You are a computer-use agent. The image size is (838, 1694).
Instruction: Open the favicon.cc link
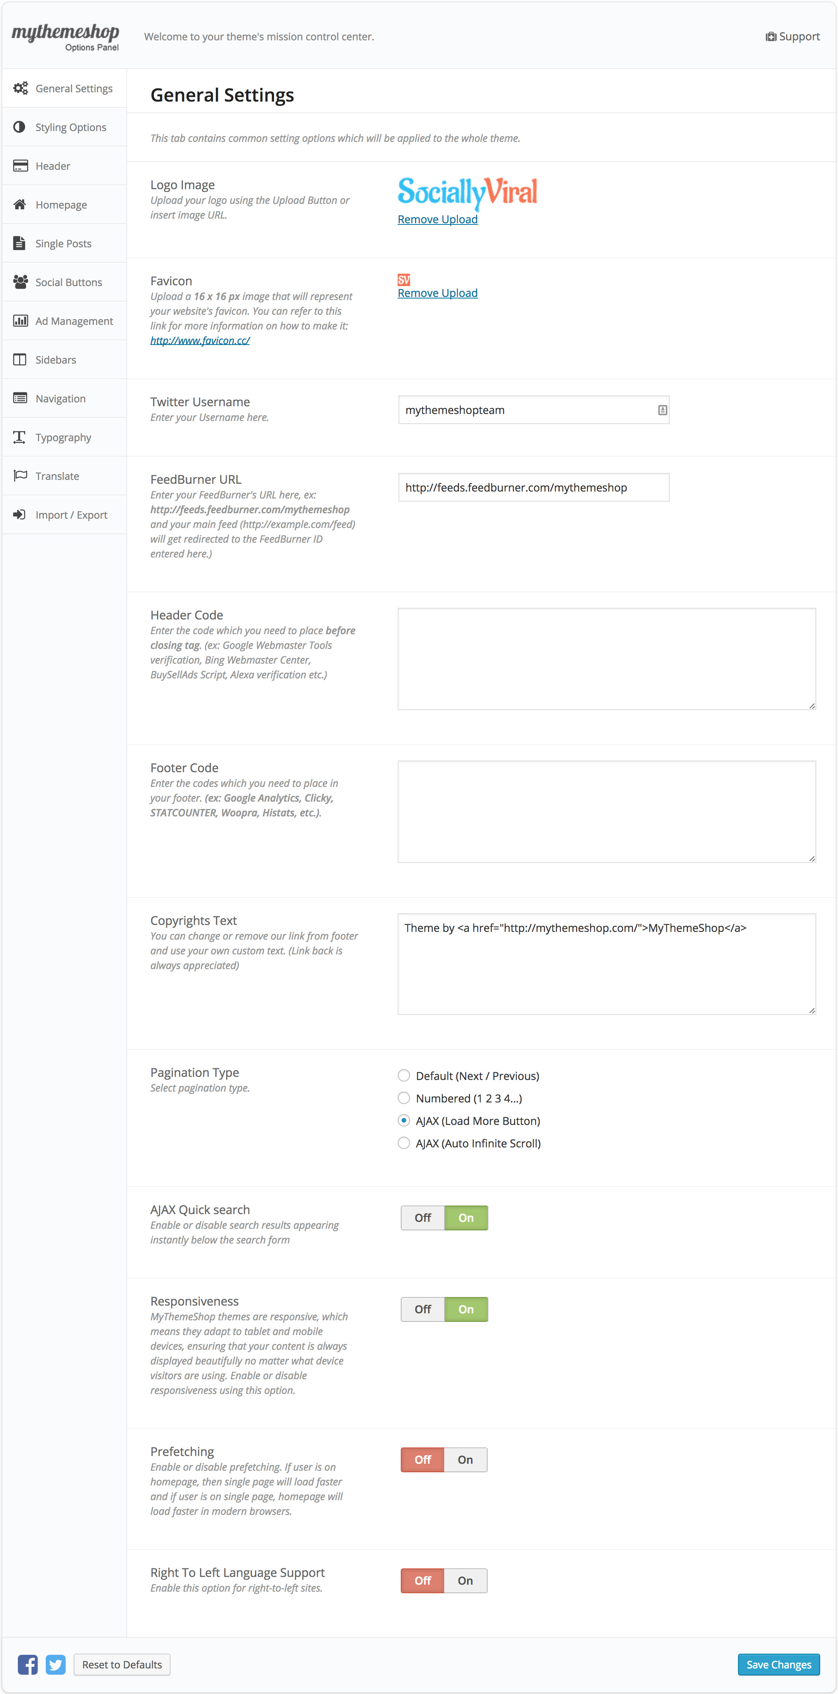tap(200, 341)
